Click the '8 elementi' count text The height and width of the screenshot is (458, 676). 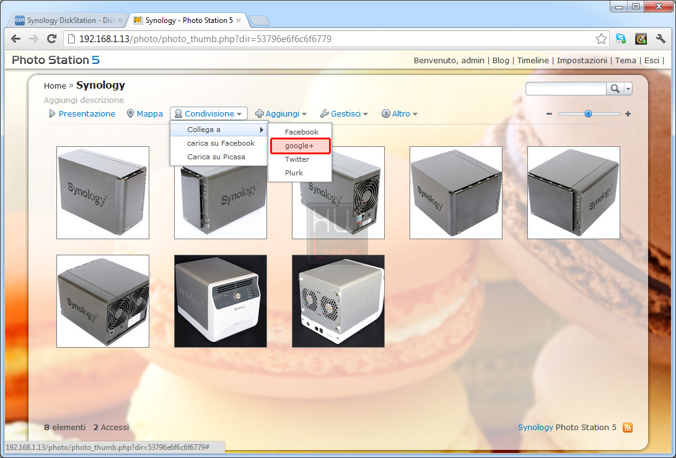click(64, 428)
